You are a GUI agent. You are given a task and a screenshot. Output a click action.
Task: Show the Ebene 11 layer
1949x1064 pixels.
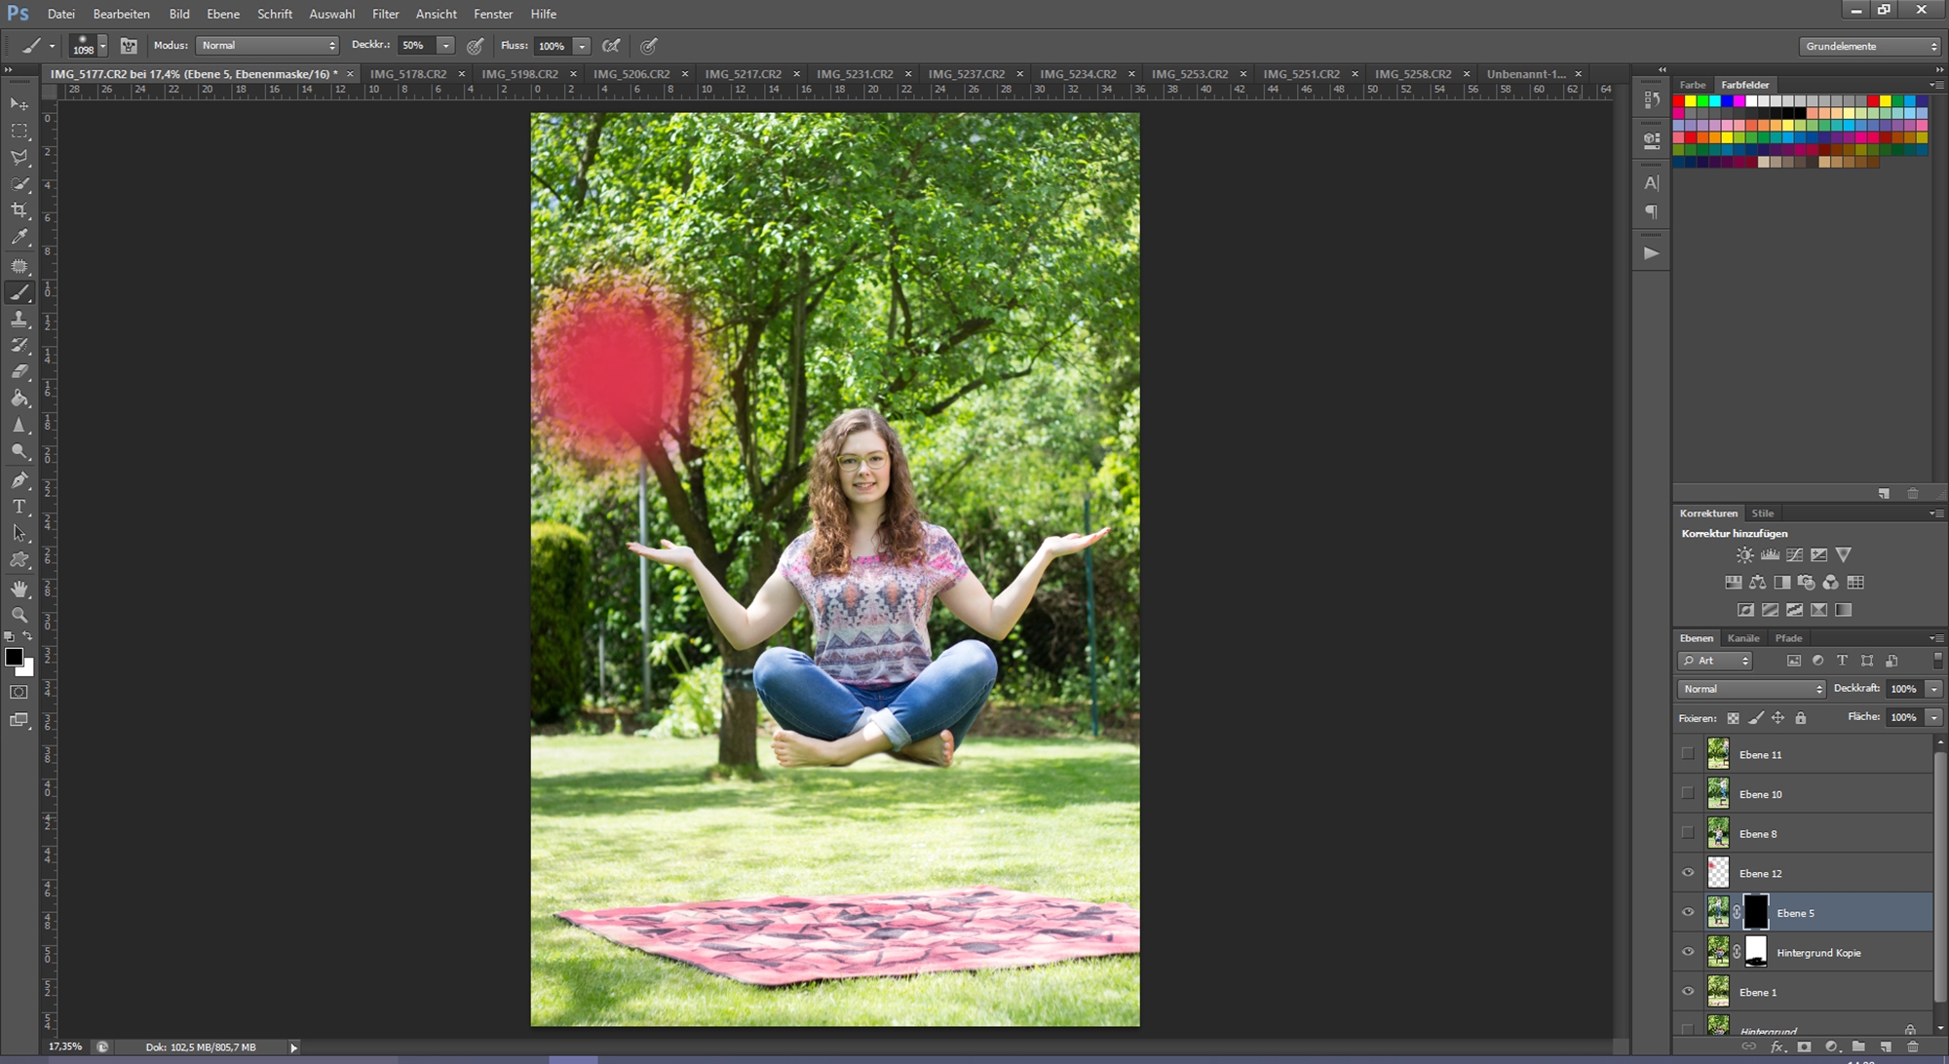pos(1688,754)
